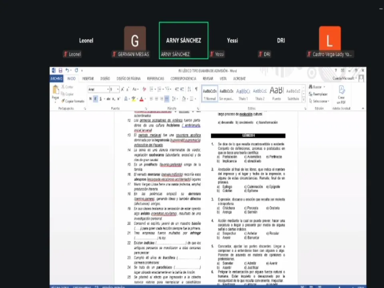Click the Redo/Repeat icon in Quick Access toolbar

coord(76,70)
